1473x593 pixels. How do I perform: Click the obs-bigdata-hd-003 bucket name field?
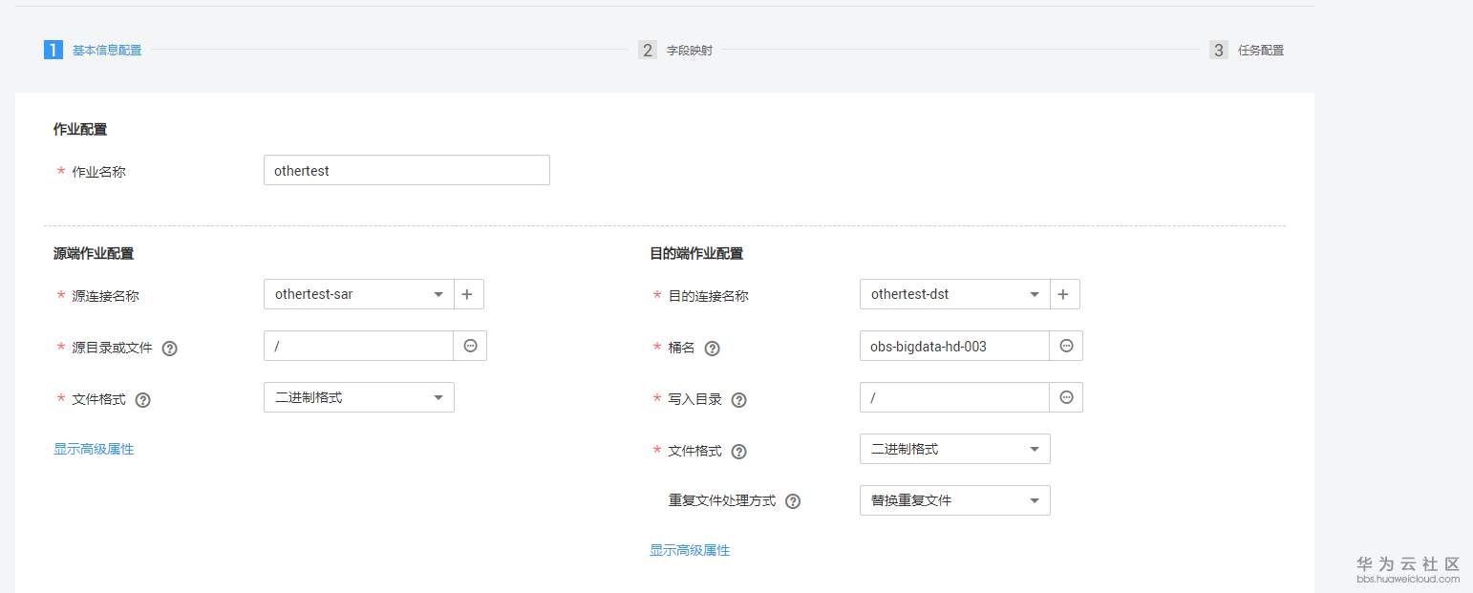[953, 346]
